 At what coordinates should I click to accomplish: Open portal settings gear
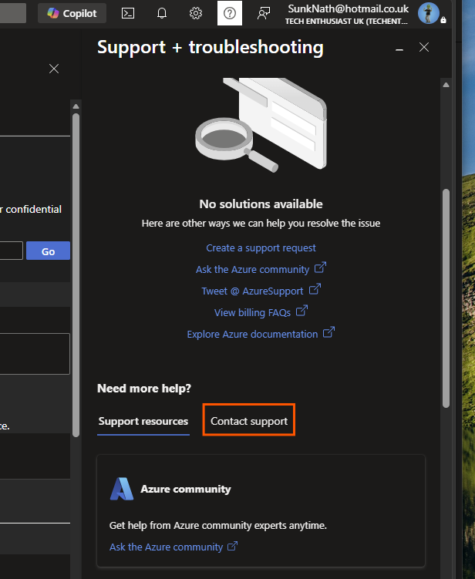[x=196, y=13]
